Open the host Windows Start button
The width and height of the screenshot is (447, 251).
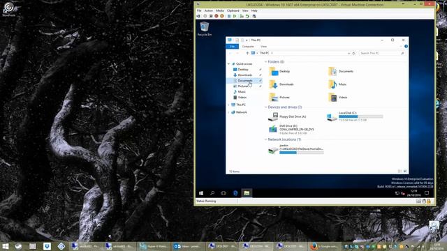(x=6, y=246)
